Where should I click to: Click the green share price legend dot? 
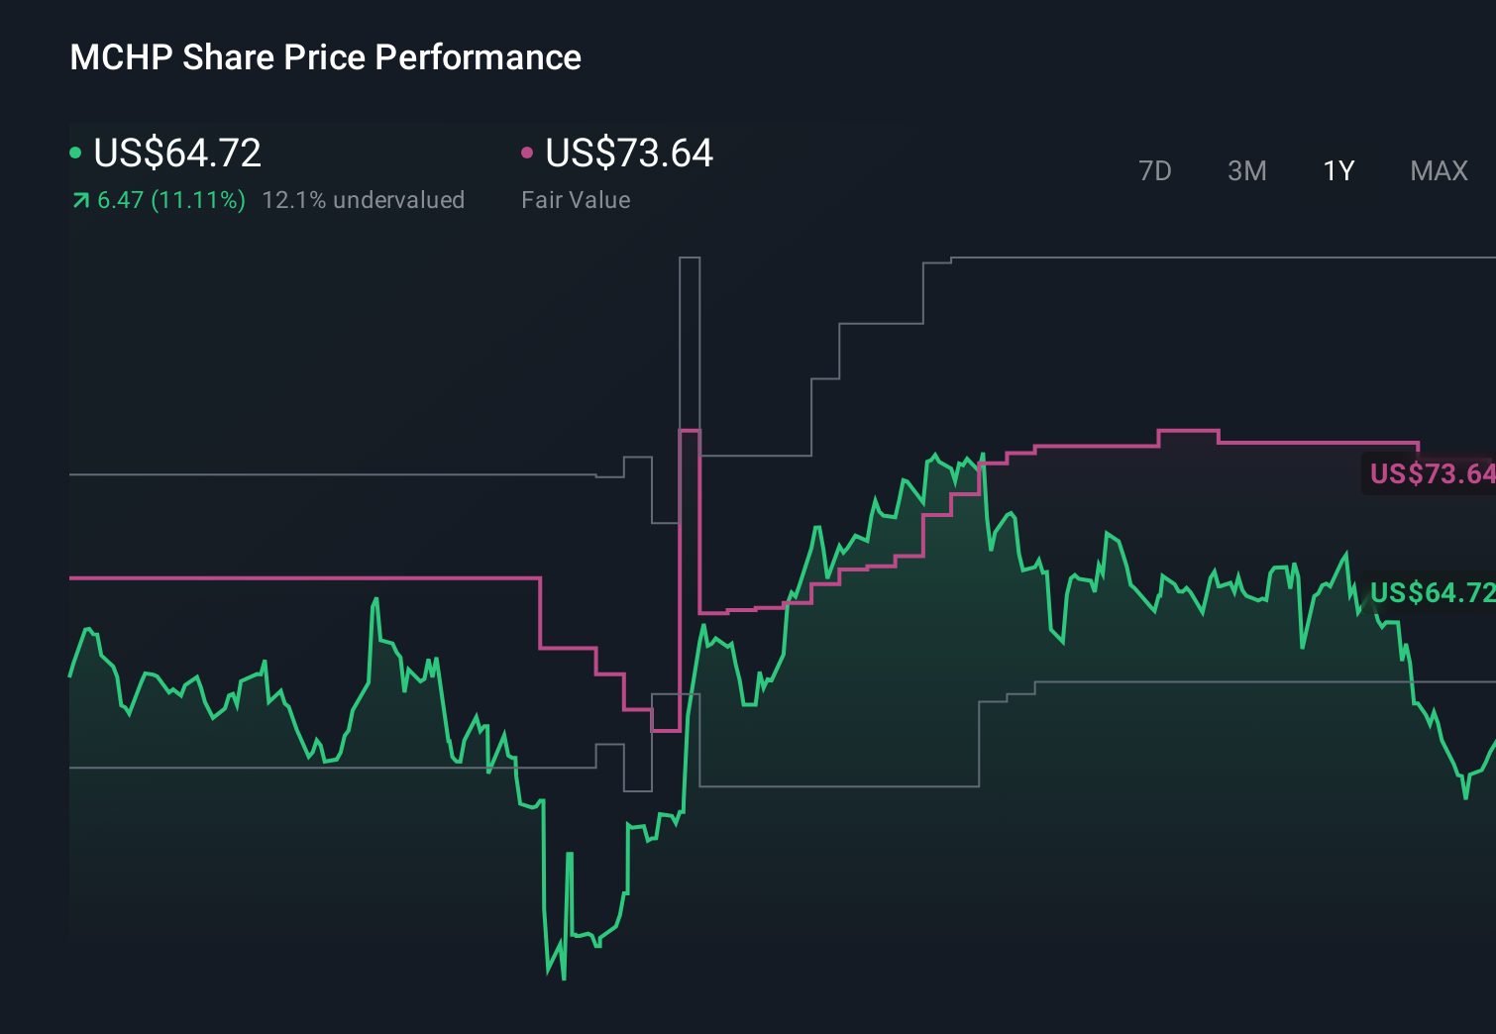pyautogui.click(x=75, y=152)
